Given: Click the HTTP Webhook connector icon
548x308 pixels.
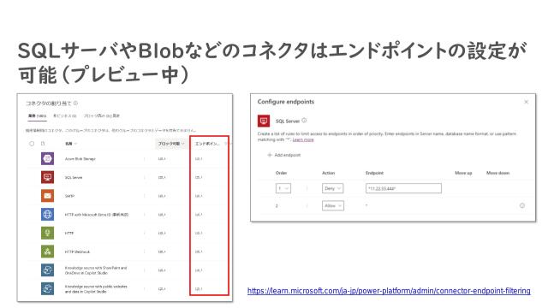Looking at the screenshot, I should click(x=48, y=252).
